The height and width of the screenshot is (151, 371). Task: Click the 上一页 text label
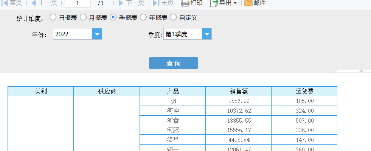[x=48, y=3]
